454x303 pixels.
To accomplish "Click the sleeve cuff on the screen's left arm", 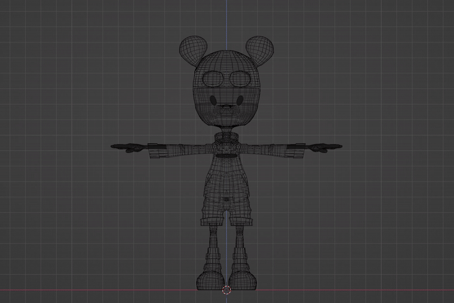I will (x=157, y=150).
